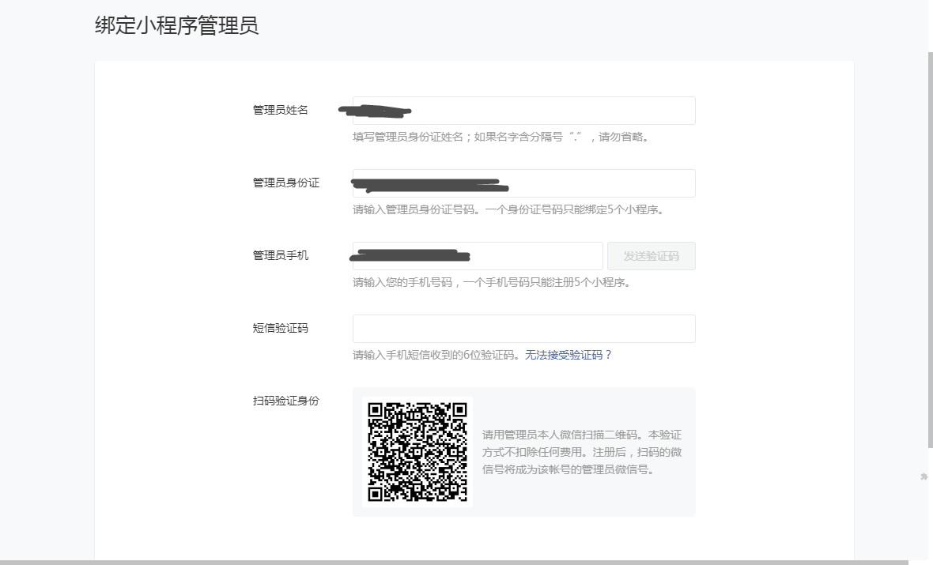Image resolution: width=933 pixels, height=565 pixels.
Task: Click the 管理员手机 label
Action: [280, 255]
